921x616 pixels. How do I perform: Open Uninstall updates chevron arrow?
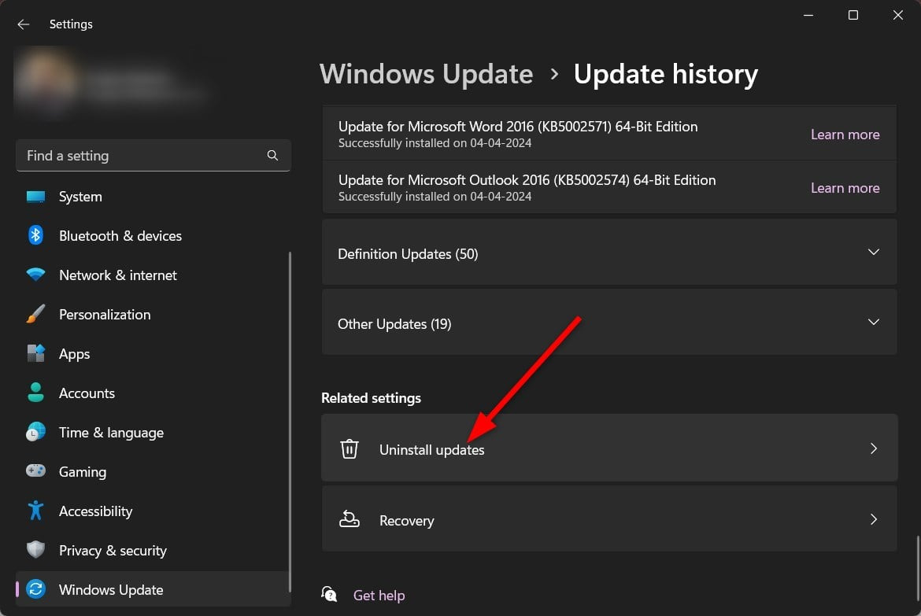point(874,448)
